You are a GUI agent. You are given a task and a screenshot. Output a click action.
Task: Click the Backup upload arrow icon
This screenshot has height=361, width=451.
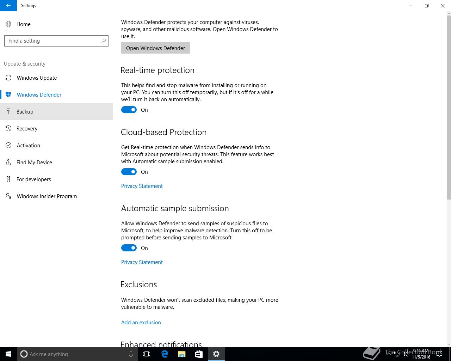point(8,111)
